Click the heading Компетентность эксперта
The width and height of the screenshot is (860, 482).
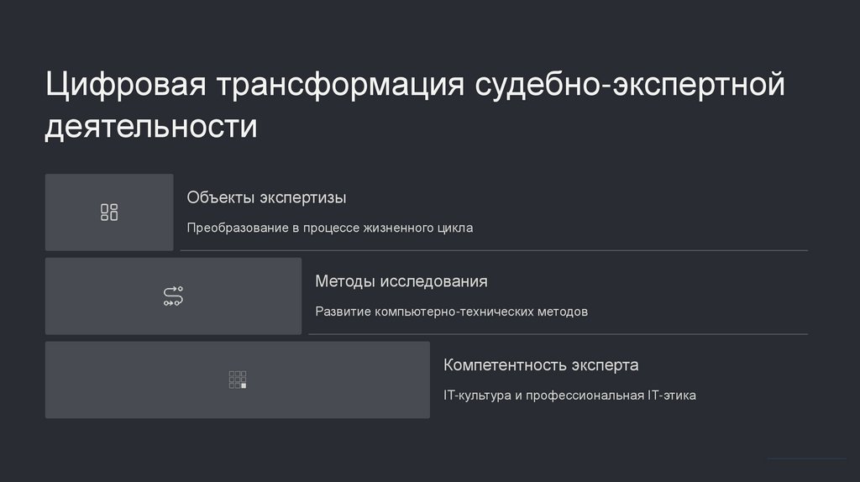click(x=541, y=365)
